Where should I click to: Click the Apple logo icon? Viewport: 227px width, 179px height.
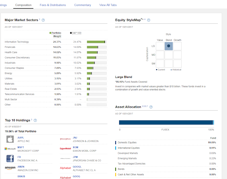tap(10, 139)
